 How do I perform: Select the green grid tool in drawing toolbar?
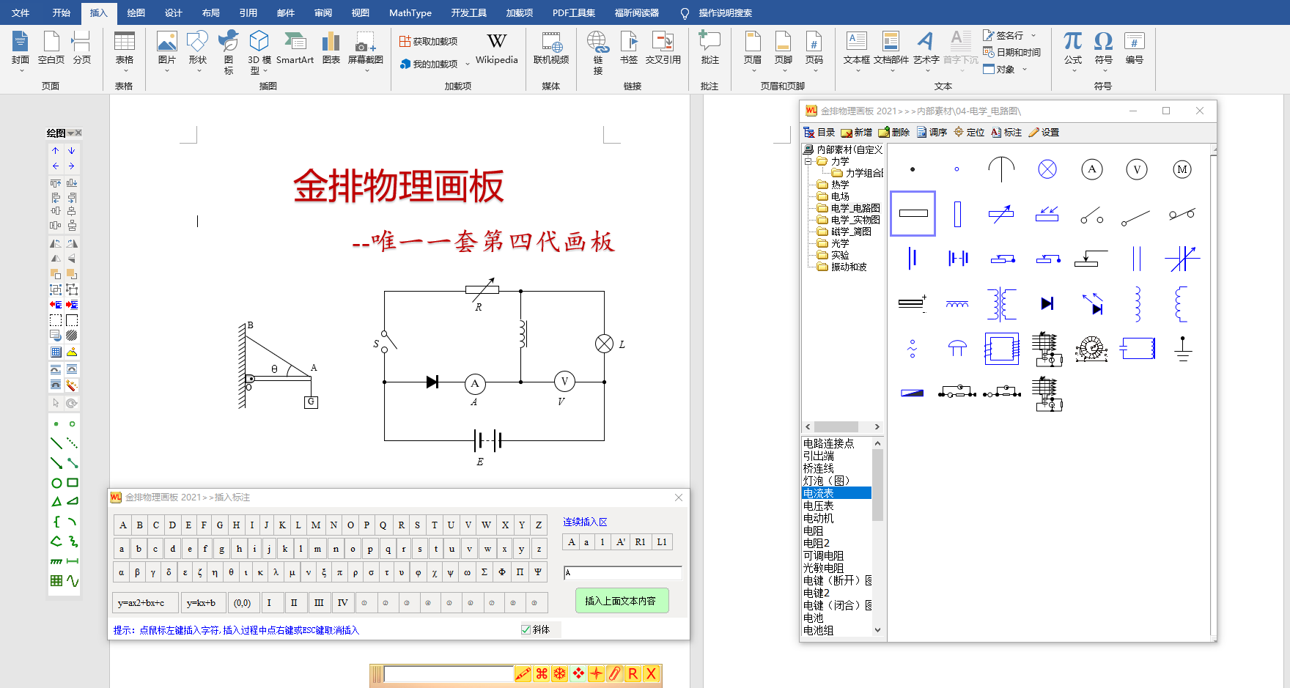tap(56, 581)
